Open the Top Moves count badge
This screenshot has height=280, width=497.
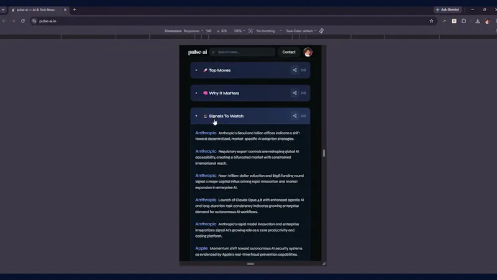pos(303,70)
